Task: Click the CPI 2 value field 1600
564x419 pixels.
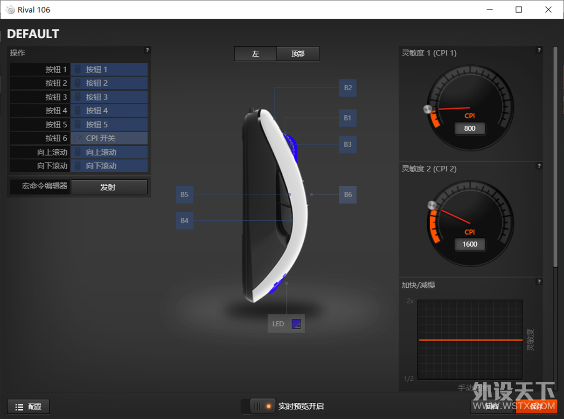Action: point(470,244)
